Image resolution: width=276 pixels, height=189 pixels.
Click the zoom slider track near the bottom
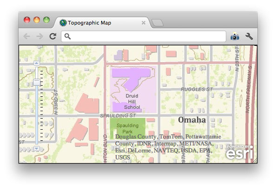click(37, 137)
